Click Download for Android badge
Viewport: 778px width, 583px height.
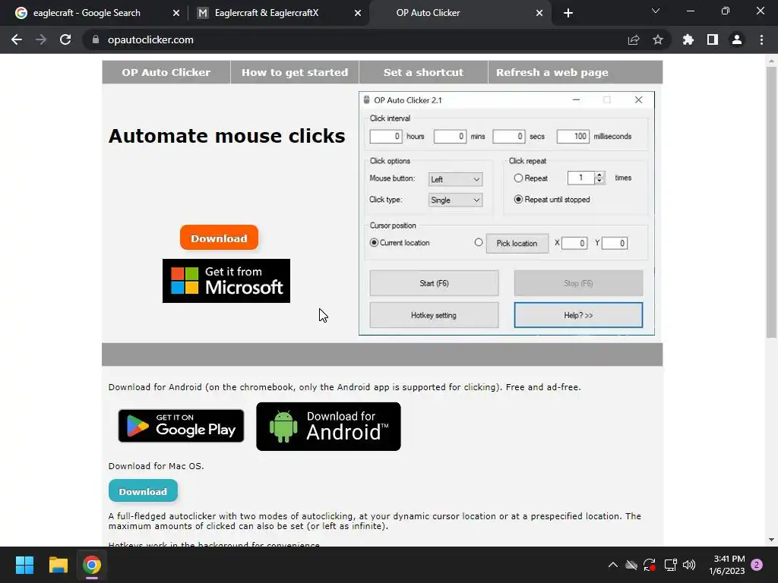pos(328,427)
